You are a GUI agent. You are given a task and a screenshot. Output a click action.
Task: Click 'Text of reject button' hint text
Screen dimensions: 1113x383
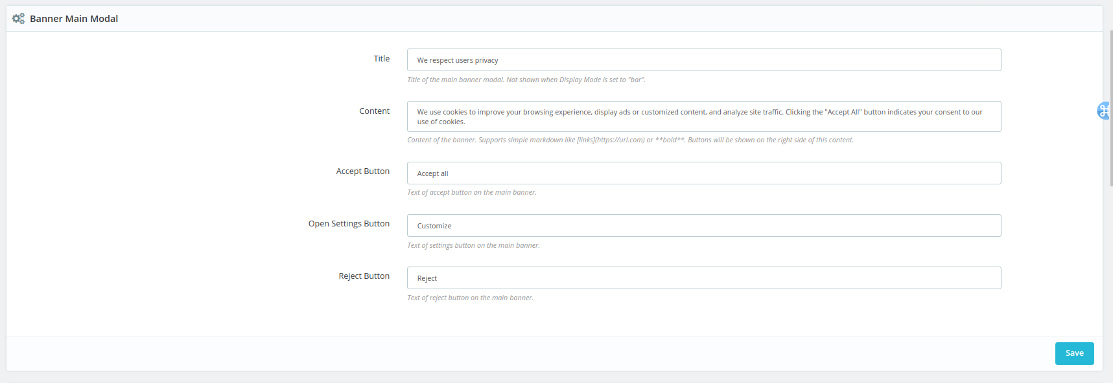pos(470,298)
